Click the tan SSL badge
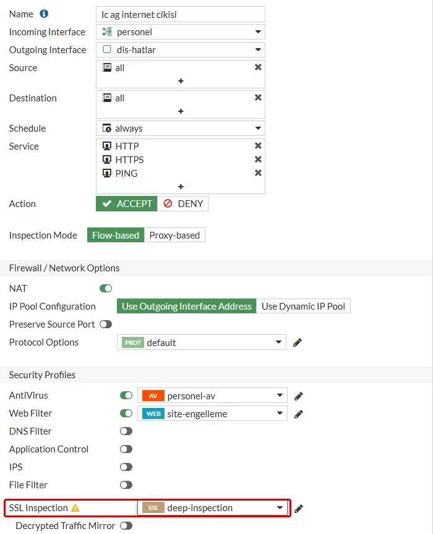The image size is (433, 534). (x=153, y=508)
